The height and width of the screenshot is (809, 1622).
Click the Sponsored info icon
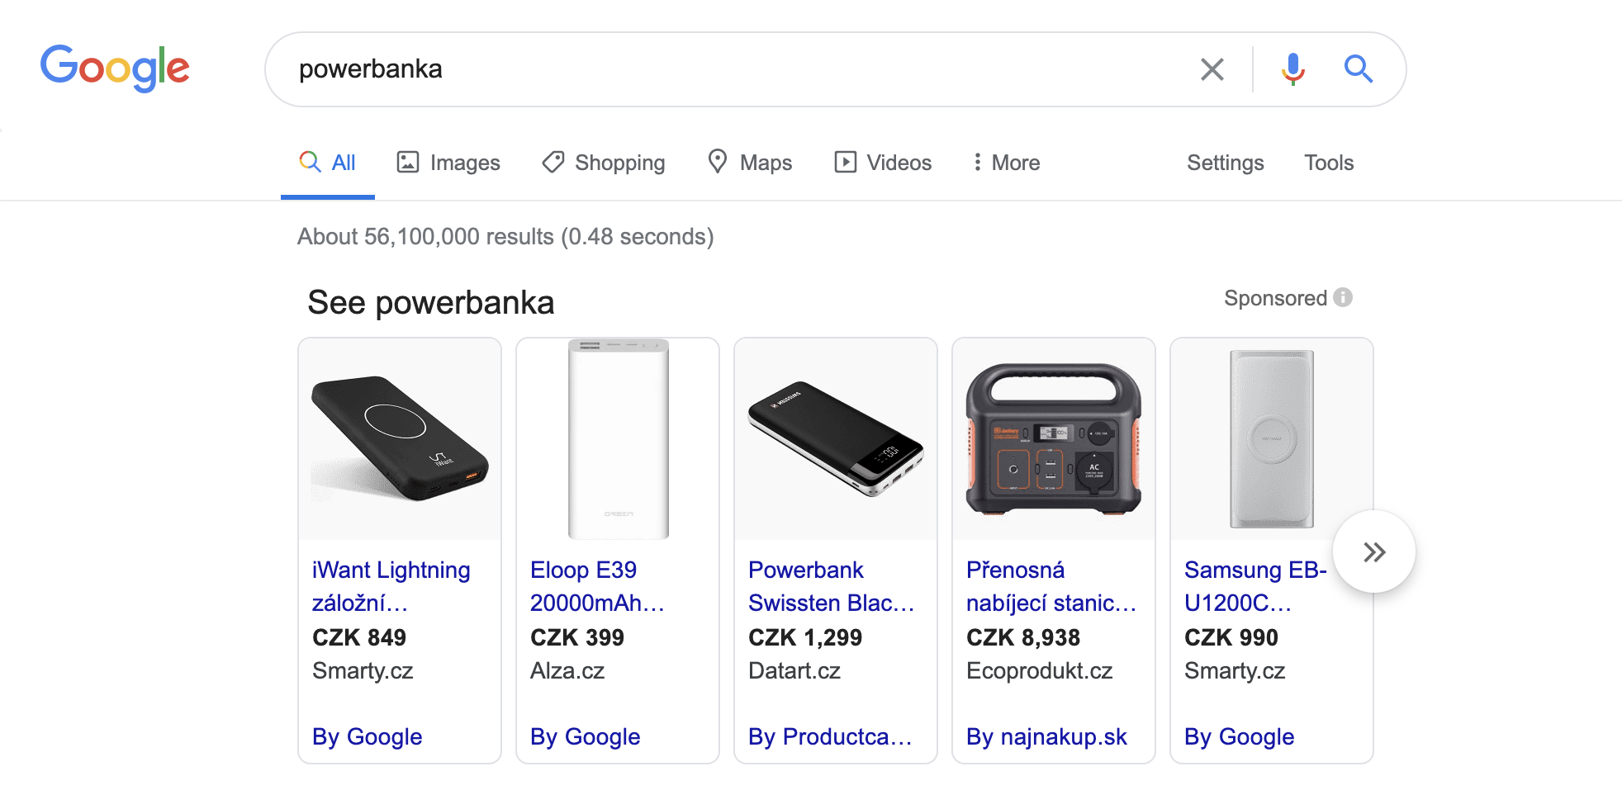point(1343,297)
